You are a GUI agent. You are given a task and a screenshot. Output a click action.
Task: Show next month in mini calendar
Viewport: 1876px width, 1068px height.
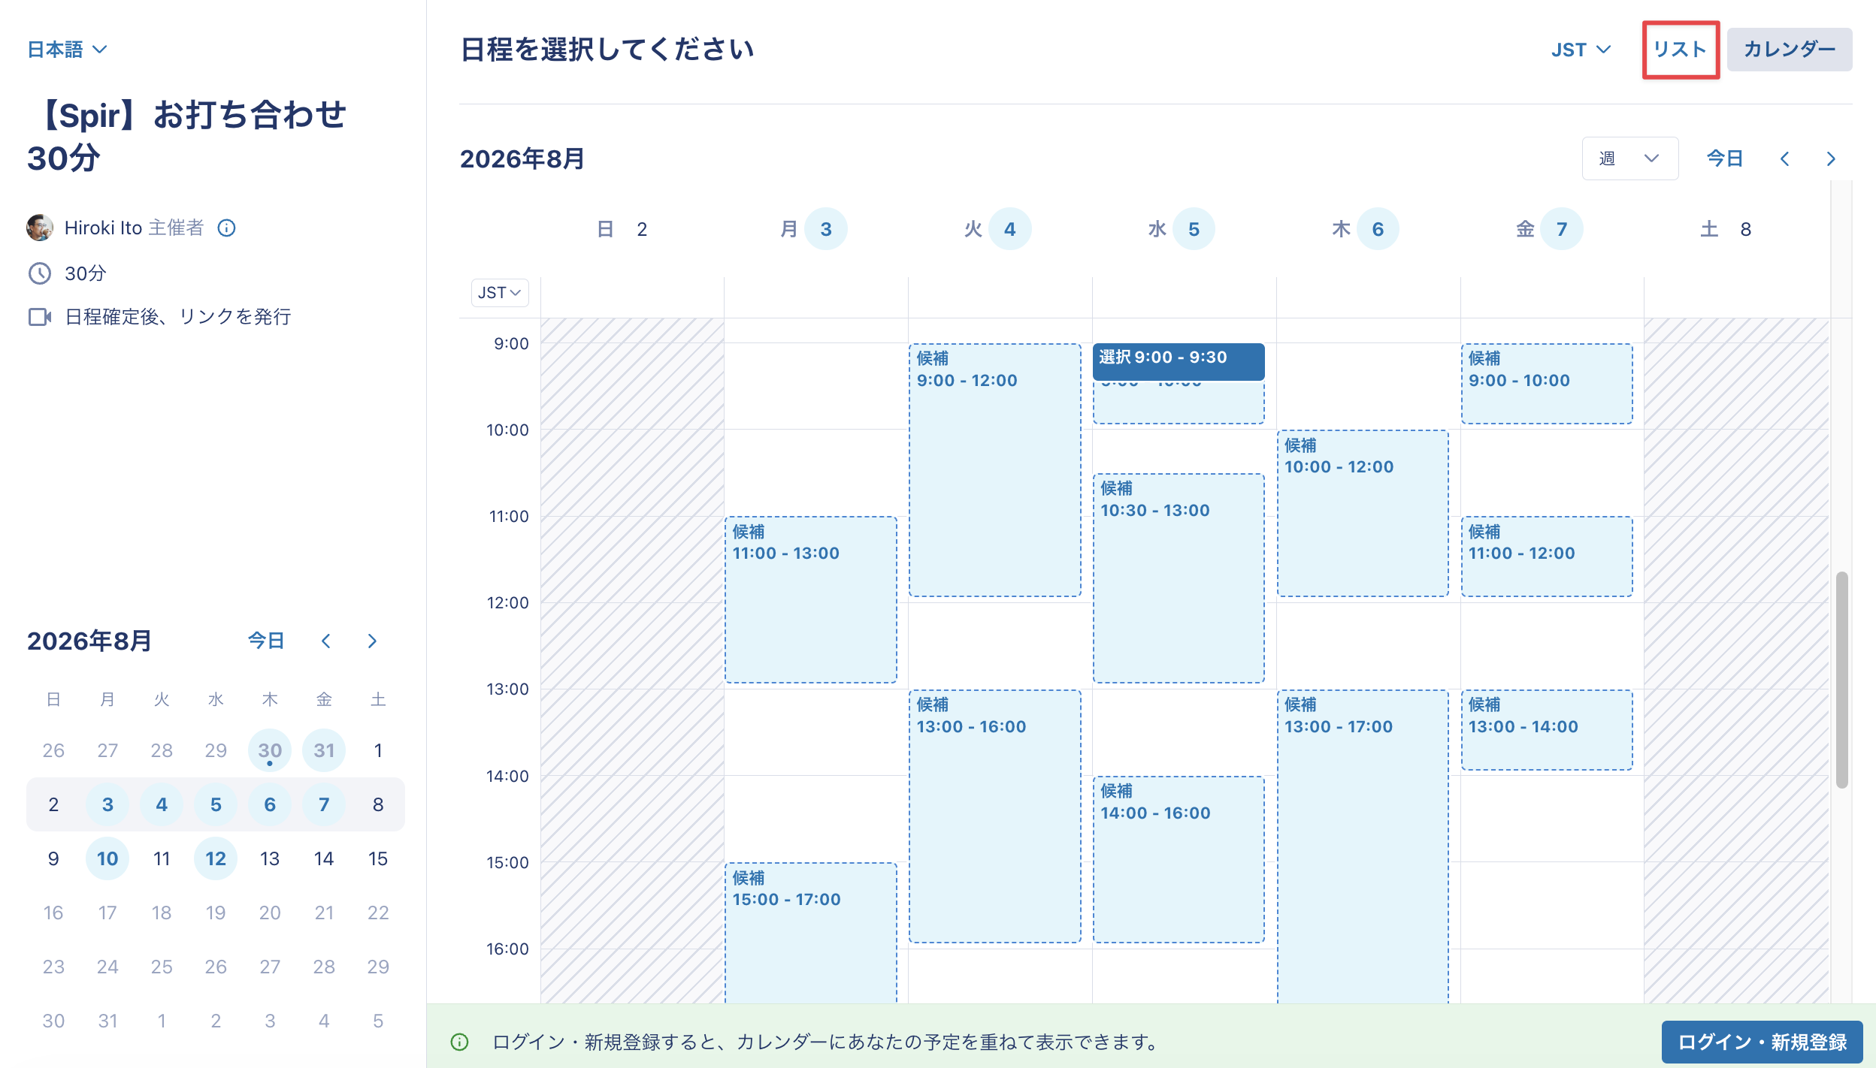[x=372, y=641]
